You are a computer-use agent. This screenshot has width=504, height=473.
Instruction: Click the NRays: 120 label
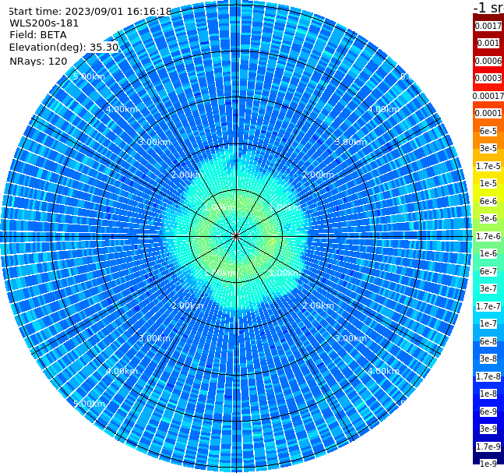[38, 62]
